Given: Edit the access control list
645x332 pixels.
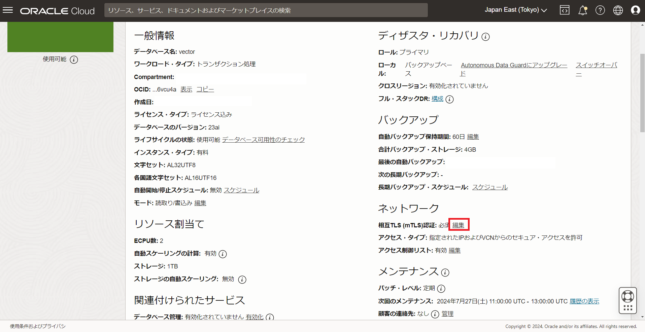Looking at the screenshot, I should [x=454, y=251].
